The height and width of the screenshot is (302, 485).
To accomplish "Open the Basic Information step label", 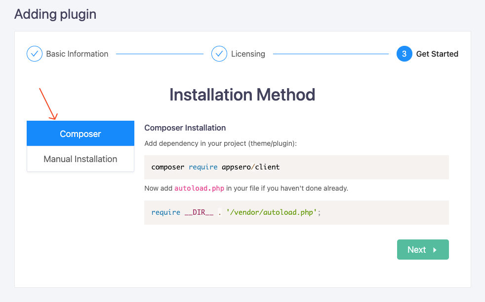I will point(77,54).
